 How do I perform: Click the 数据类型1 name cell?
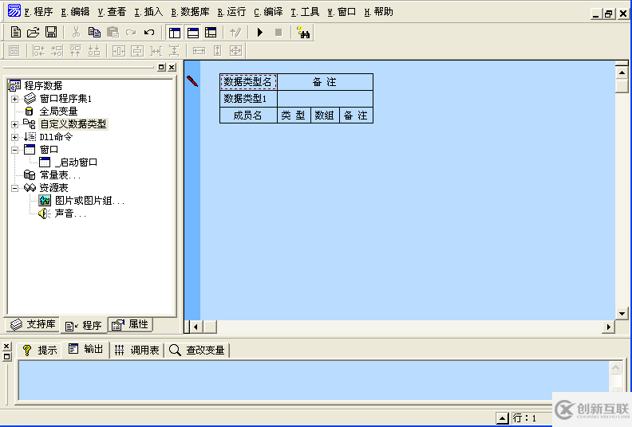248,99
